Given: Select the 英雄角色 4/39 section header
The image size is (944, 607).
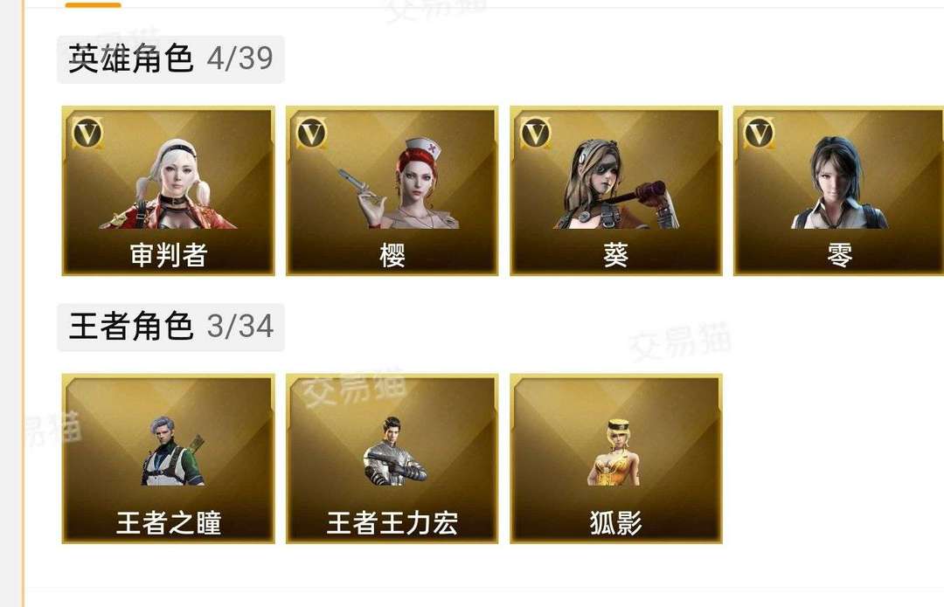Looking at the screenshot, I should [171, 59].
